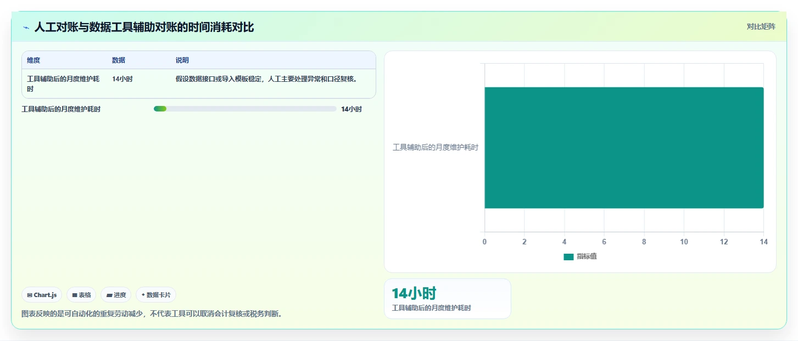Click the lightning icon beside the title

click(x=26, y=27)
